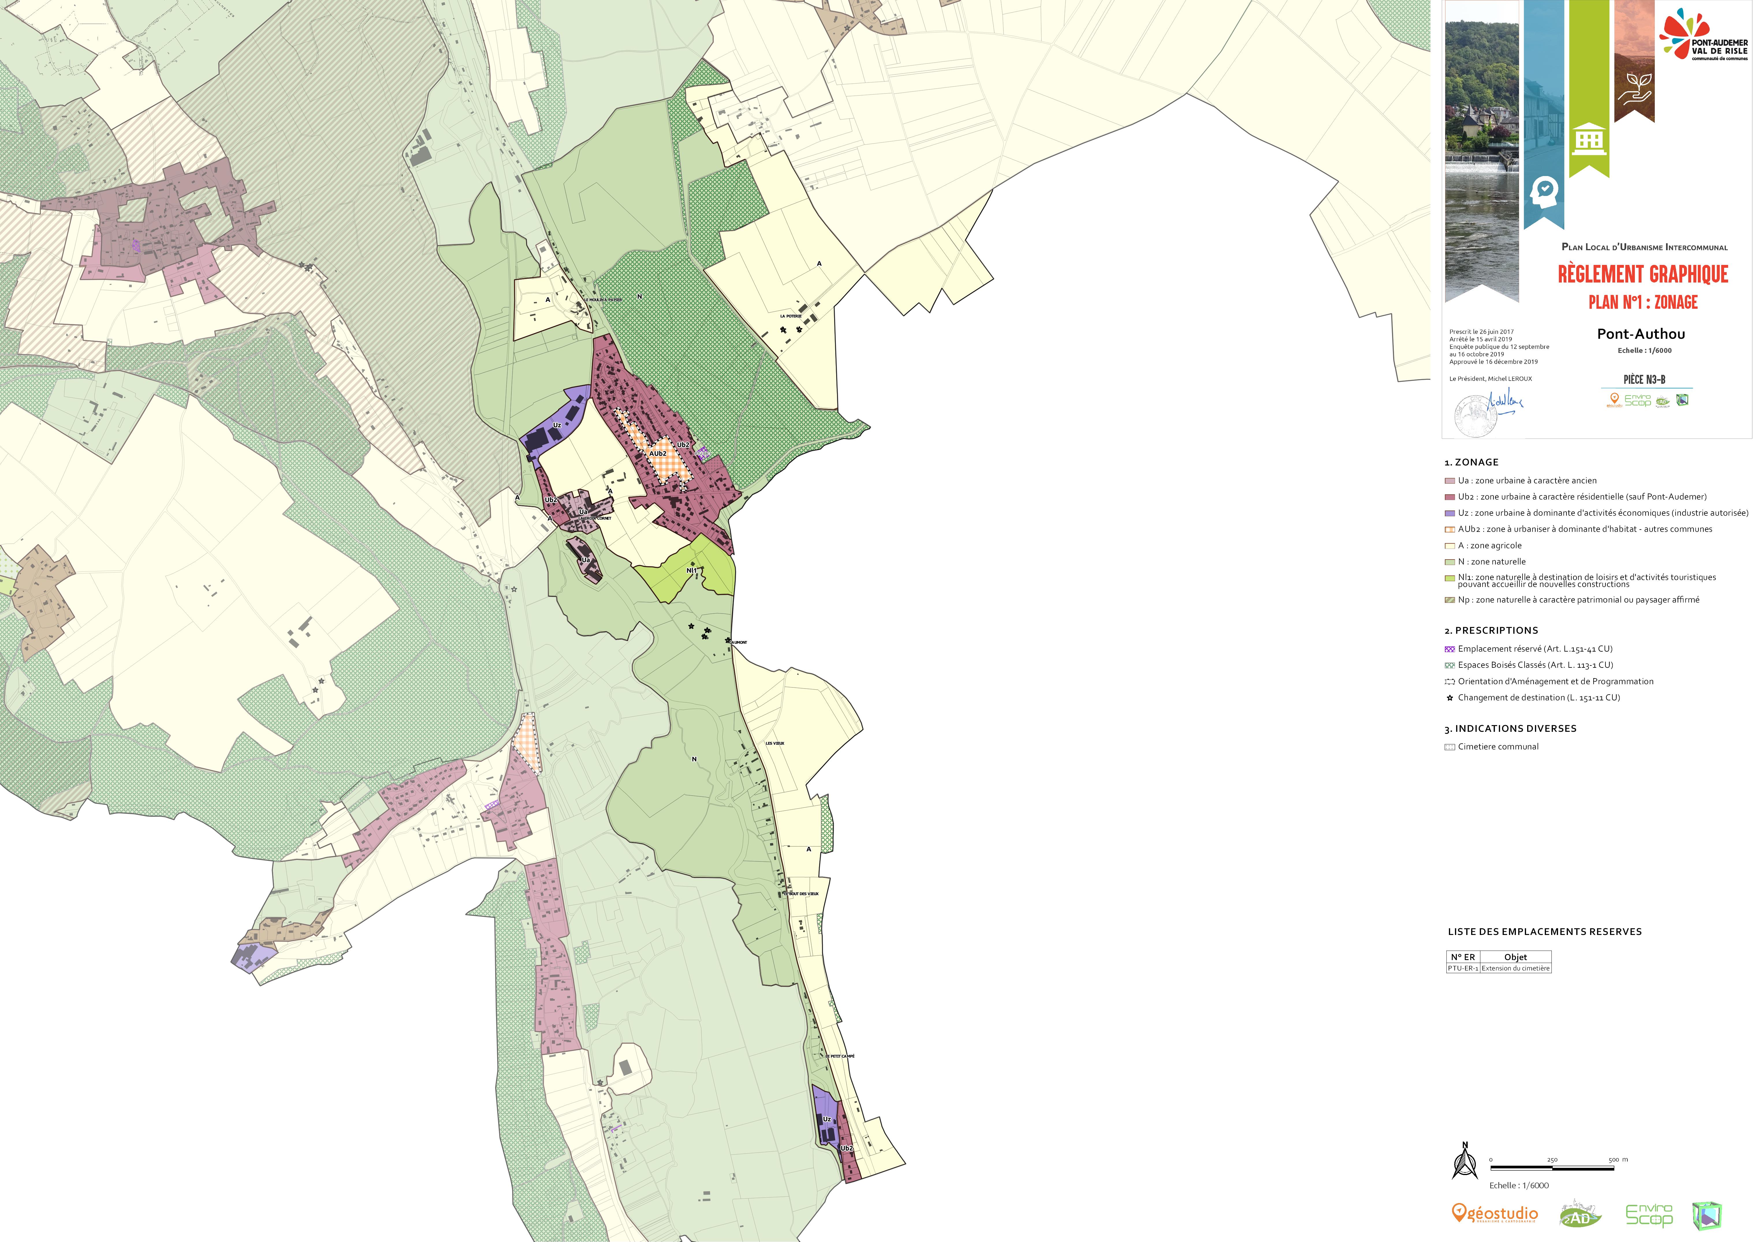1757x1242 pixels.
Task: Click the Uz zone purple legend swatch
Action: pos(1449,513)
